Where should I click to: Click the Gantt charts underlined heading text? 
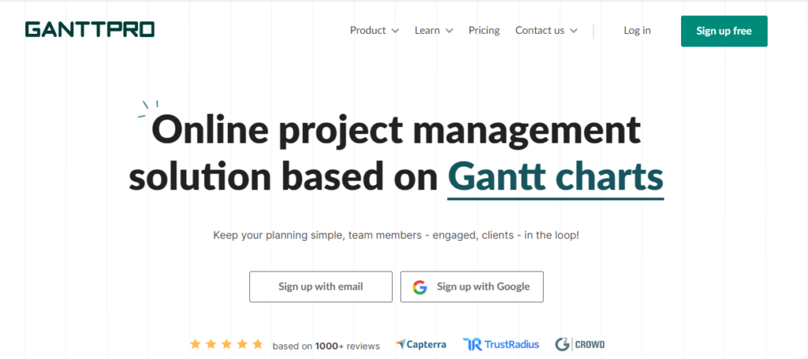pos(555,178)
